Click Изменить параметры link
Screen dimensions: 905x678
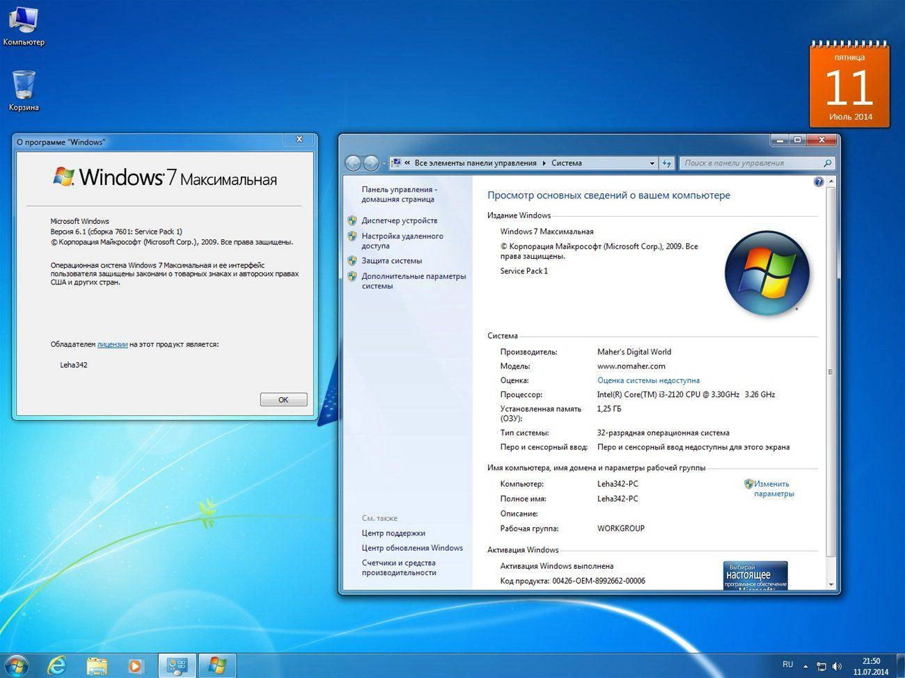[x=773, y=489]
